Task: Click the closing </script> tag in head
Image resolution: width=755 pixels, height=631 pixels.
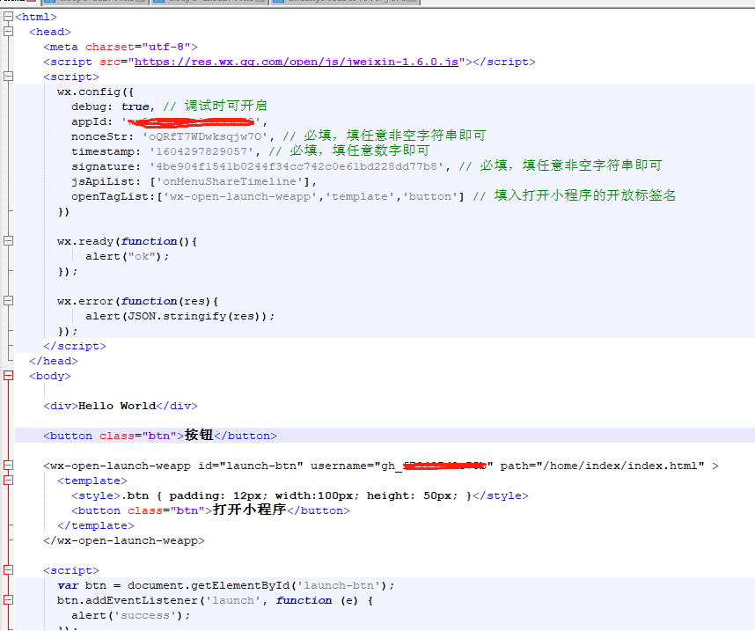Action: 75,346
